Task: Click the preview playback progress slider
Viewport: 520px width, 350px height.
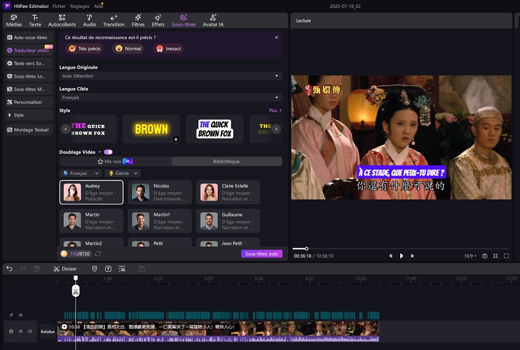Action: (401, 248)
